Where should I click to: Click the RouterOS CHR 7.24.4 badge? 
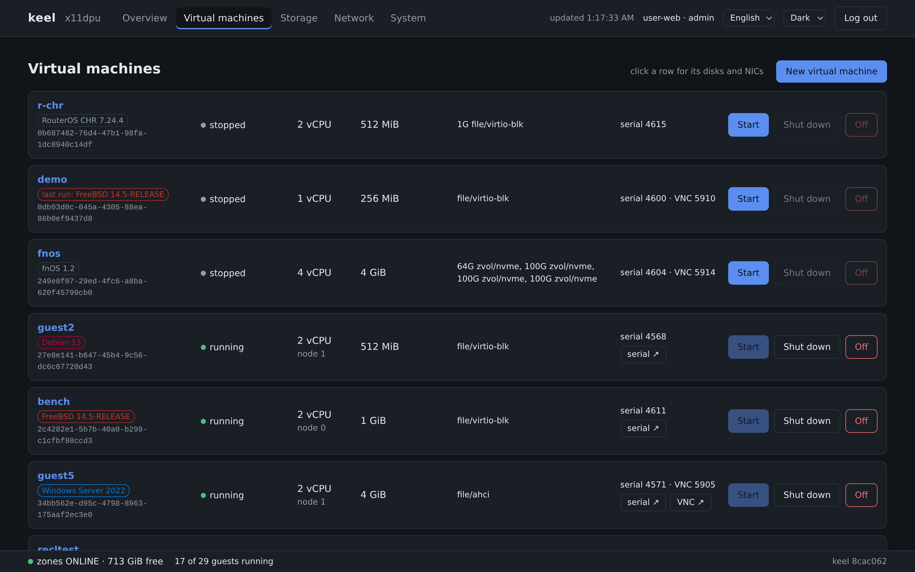coord(82,120)
